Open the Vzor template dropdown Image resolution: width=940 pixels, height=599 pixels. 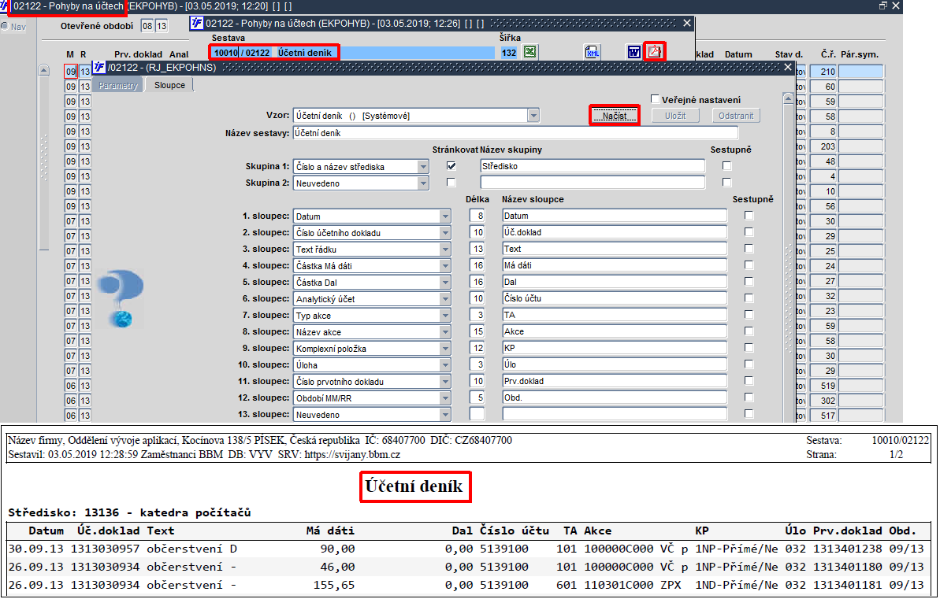(x=533, y=116)
